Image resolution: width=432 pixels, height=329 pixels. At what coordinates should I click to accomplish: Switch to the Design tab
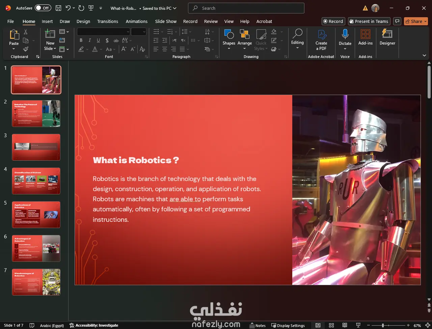[83, 21]
